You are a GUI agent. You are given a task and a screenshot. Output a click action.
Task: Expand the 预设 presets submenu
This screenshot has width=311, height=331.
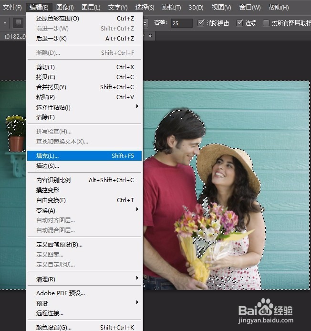[84, 303]
